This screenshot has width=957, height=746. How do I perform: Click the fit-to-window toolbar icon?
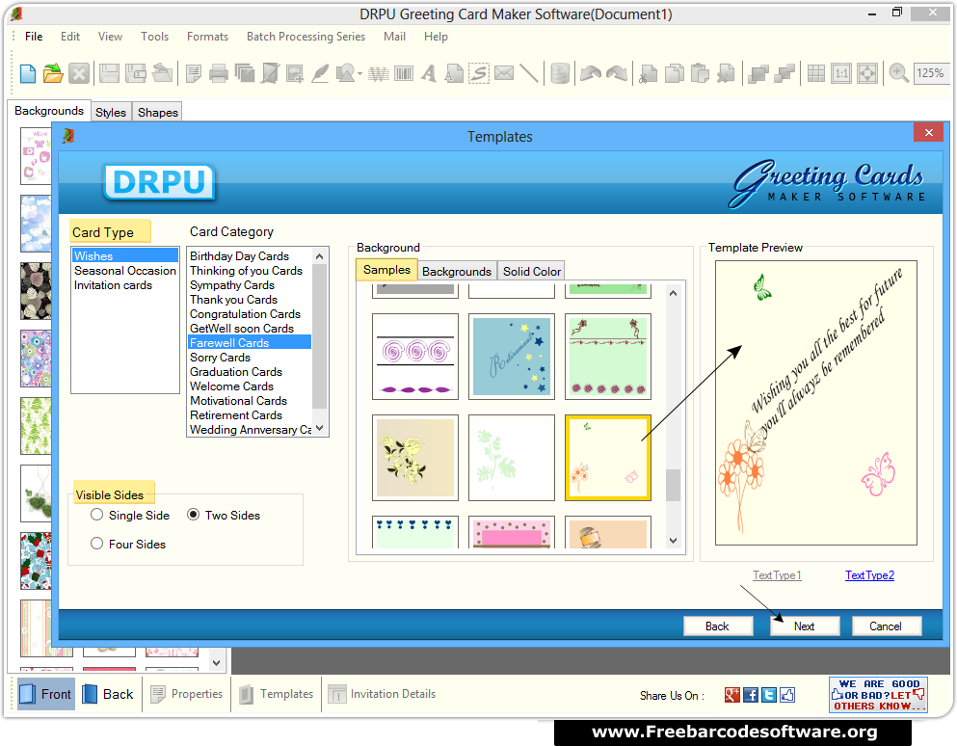(x=867, y=74)
